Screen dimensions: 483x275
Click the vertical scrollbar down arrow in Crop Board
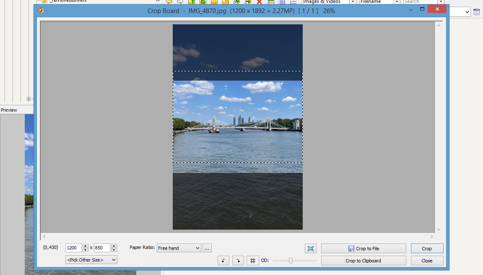click(x=439, y=229)
